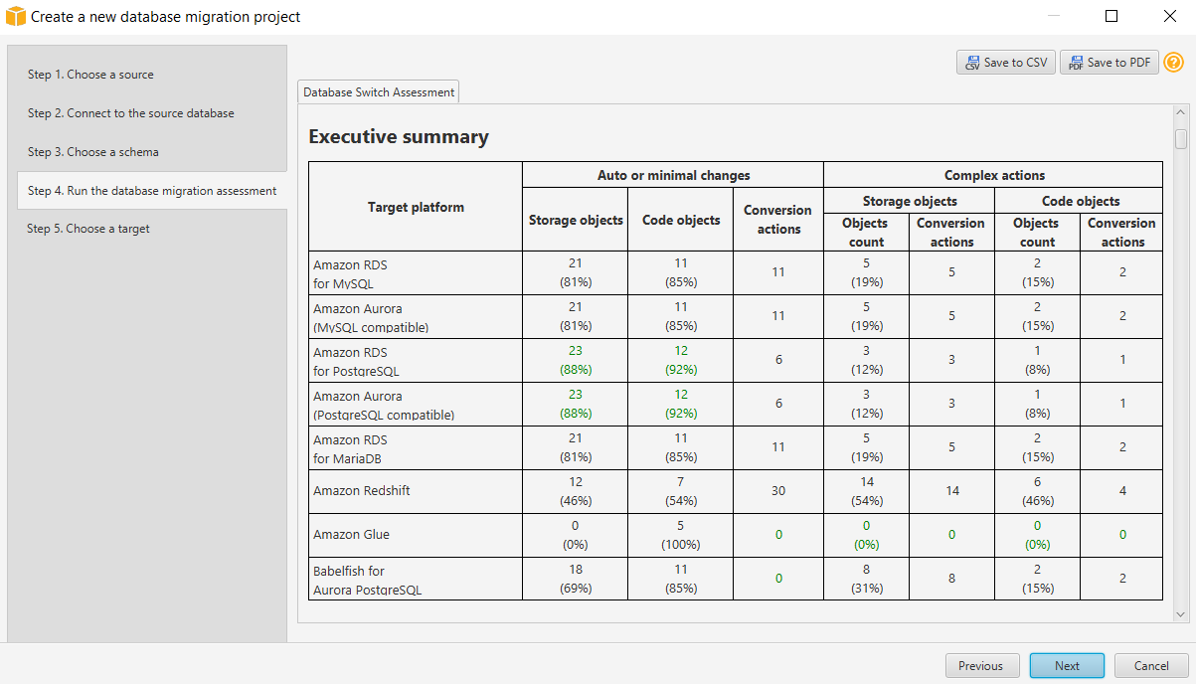Screen dimensions: 1196x684
Task: Jump to Step 5. Choose a target
Action: (88, 229)
